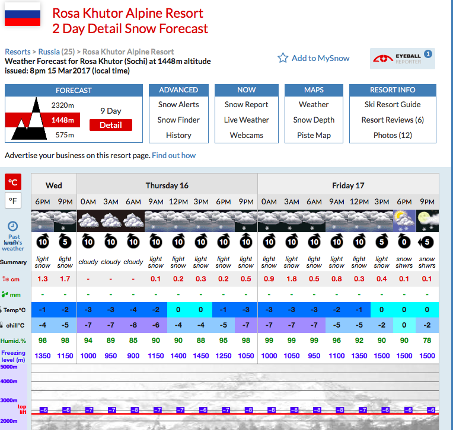The image size is (453, 430).
Task: Click Thursday 0AM cloudy weather icon
Action: coord(88,221)
